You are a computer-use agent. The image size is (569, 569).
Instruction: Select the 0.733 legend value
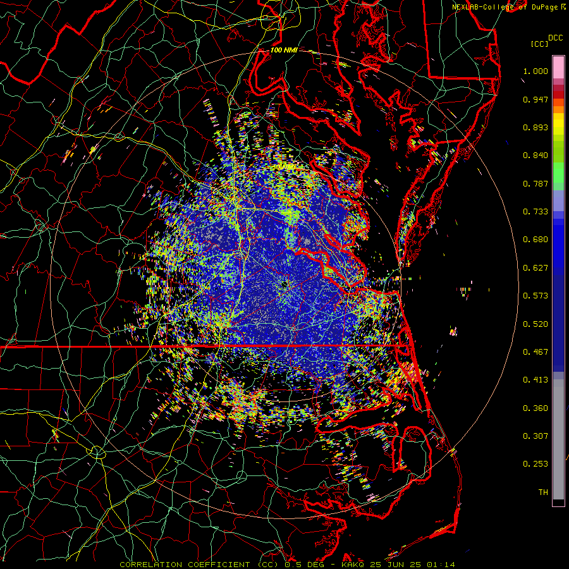(535, 212)
